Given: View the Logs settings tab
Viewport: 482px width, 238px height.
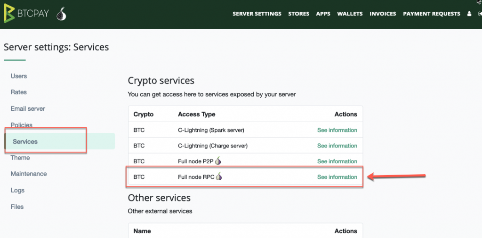Looking at the screenshot, I should point(17,190).
